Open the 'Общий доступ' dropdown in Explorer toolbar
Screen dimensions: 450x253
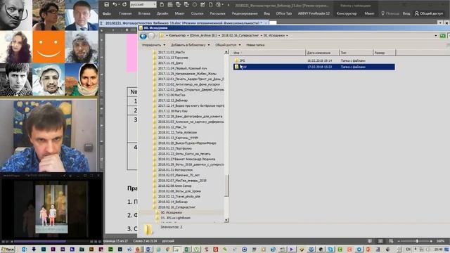228,45
